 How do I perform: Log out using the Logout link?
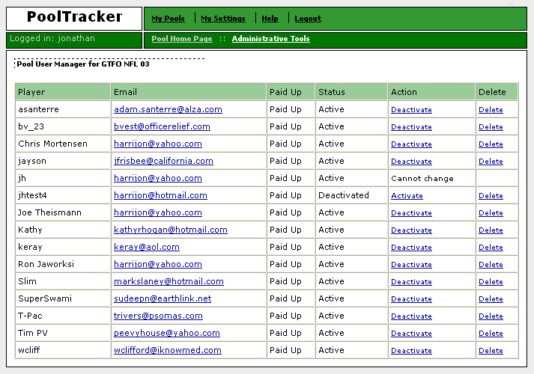pos(308,19)
